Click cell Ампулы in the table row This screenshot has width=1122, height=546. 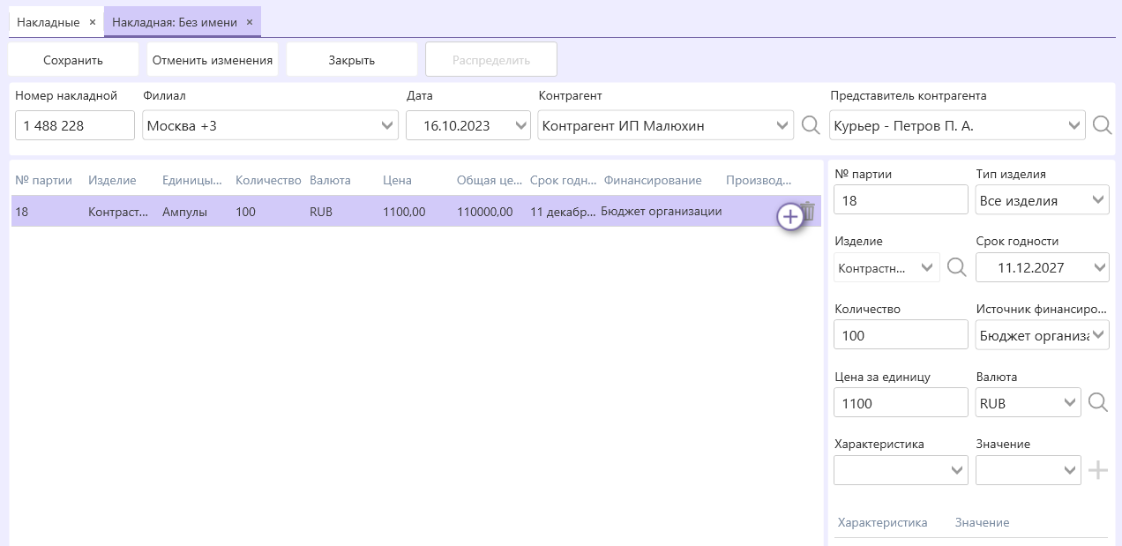(185, 212)
